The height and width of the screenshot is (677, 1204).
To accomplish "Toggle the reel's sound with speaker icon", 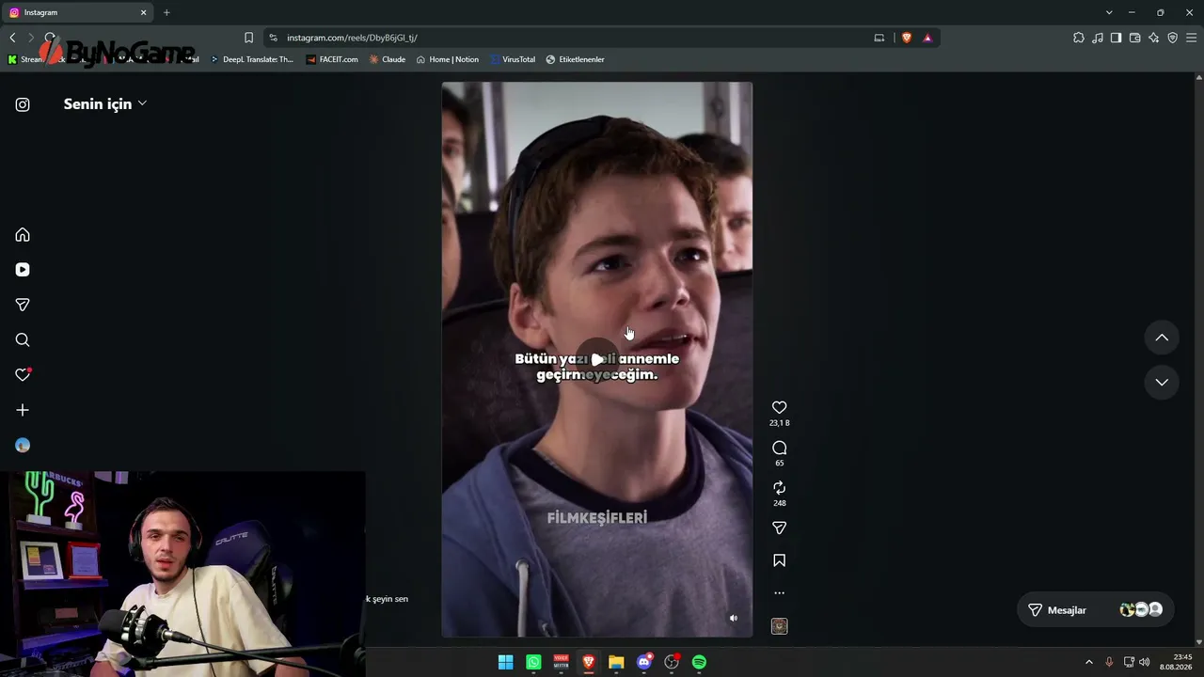I will (x=734, y=618).
